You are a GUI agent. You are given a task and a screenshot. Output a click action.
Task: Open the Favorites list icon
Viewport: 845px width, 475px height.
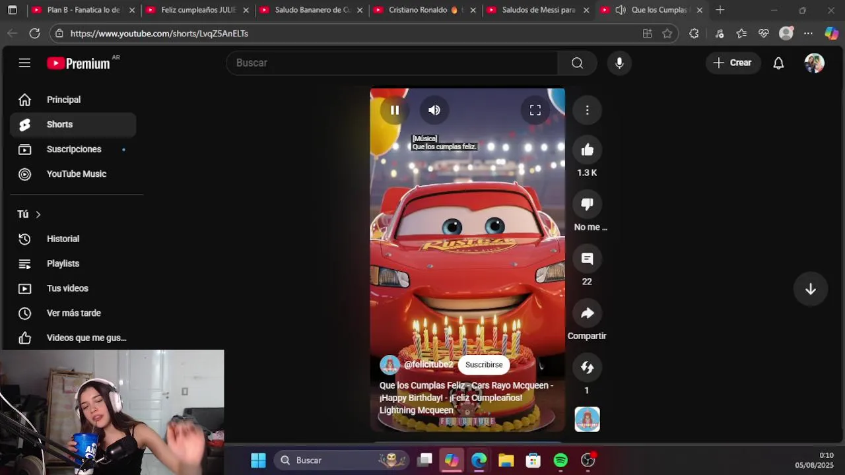pos(741,34)
